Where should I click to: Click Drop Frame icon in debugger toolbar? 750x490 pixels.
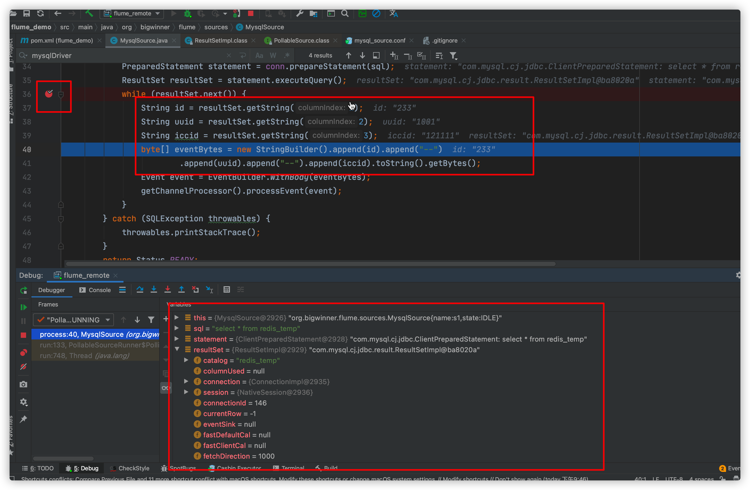point(195,289)
